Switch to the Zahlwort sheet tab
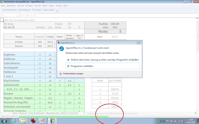This screenshot has width=199, height=124. 64,113
